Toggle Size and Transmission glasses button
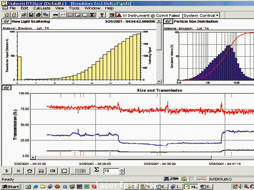The width and height of the screenshot is (254, 190). click(7, 88)
